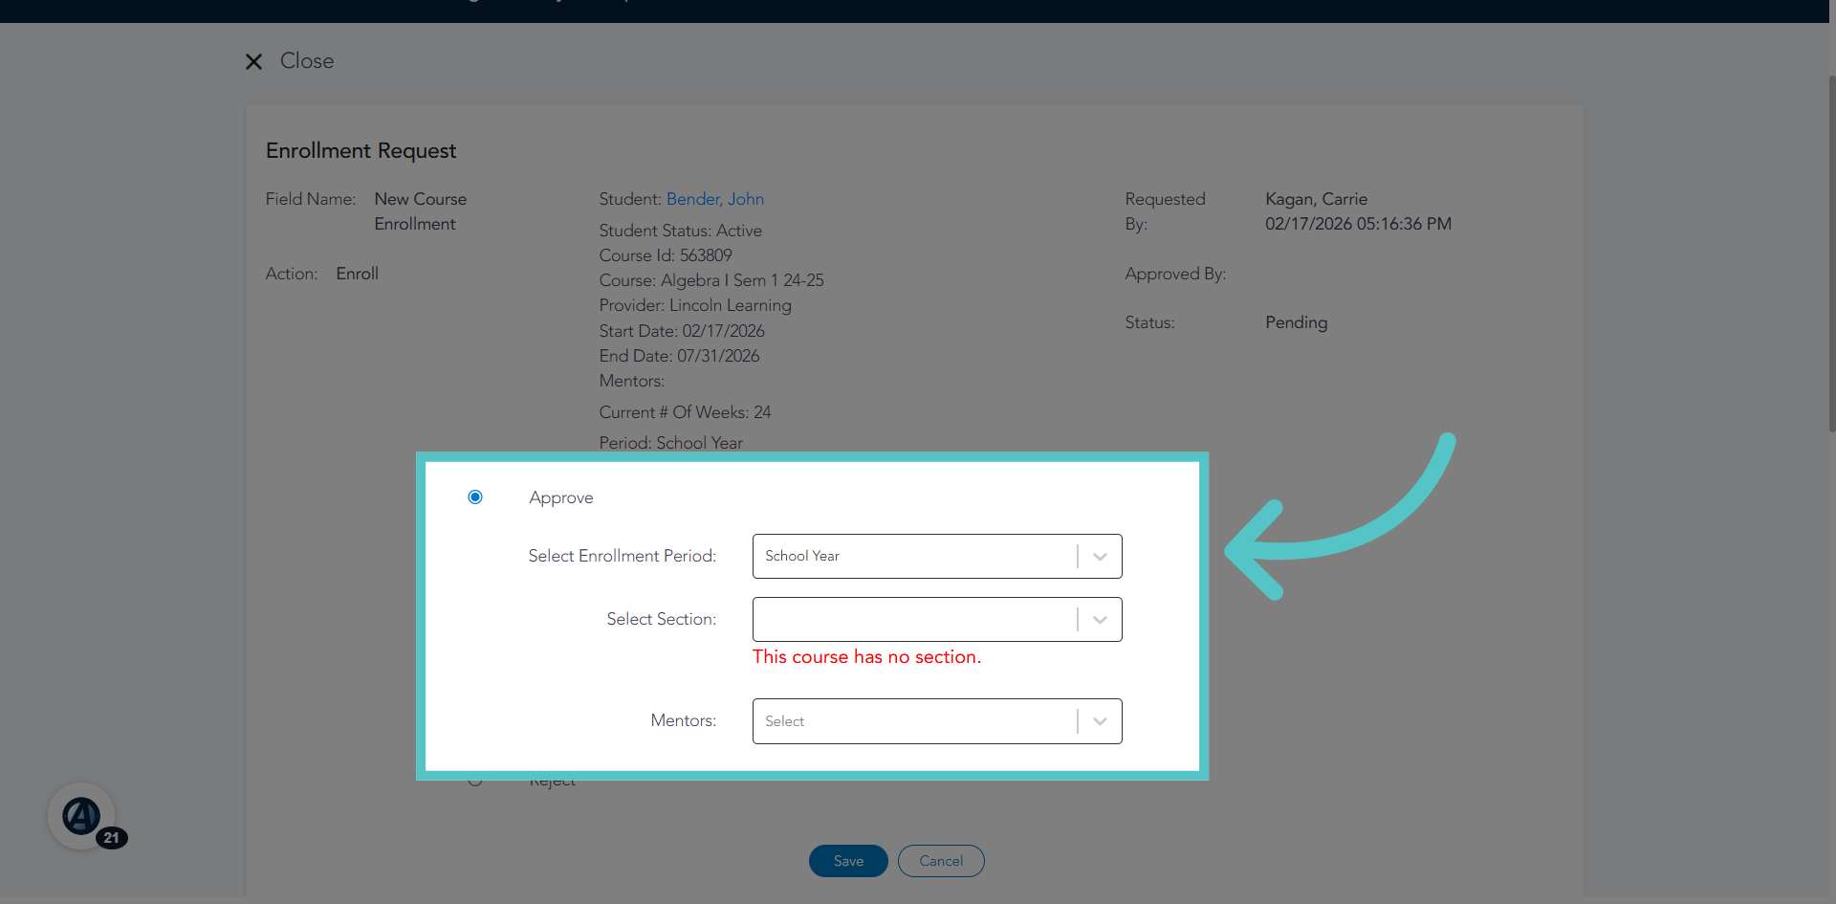Screen dimensions: 1836x904
Task: Click the X close icon
Action: pos(253,62)
